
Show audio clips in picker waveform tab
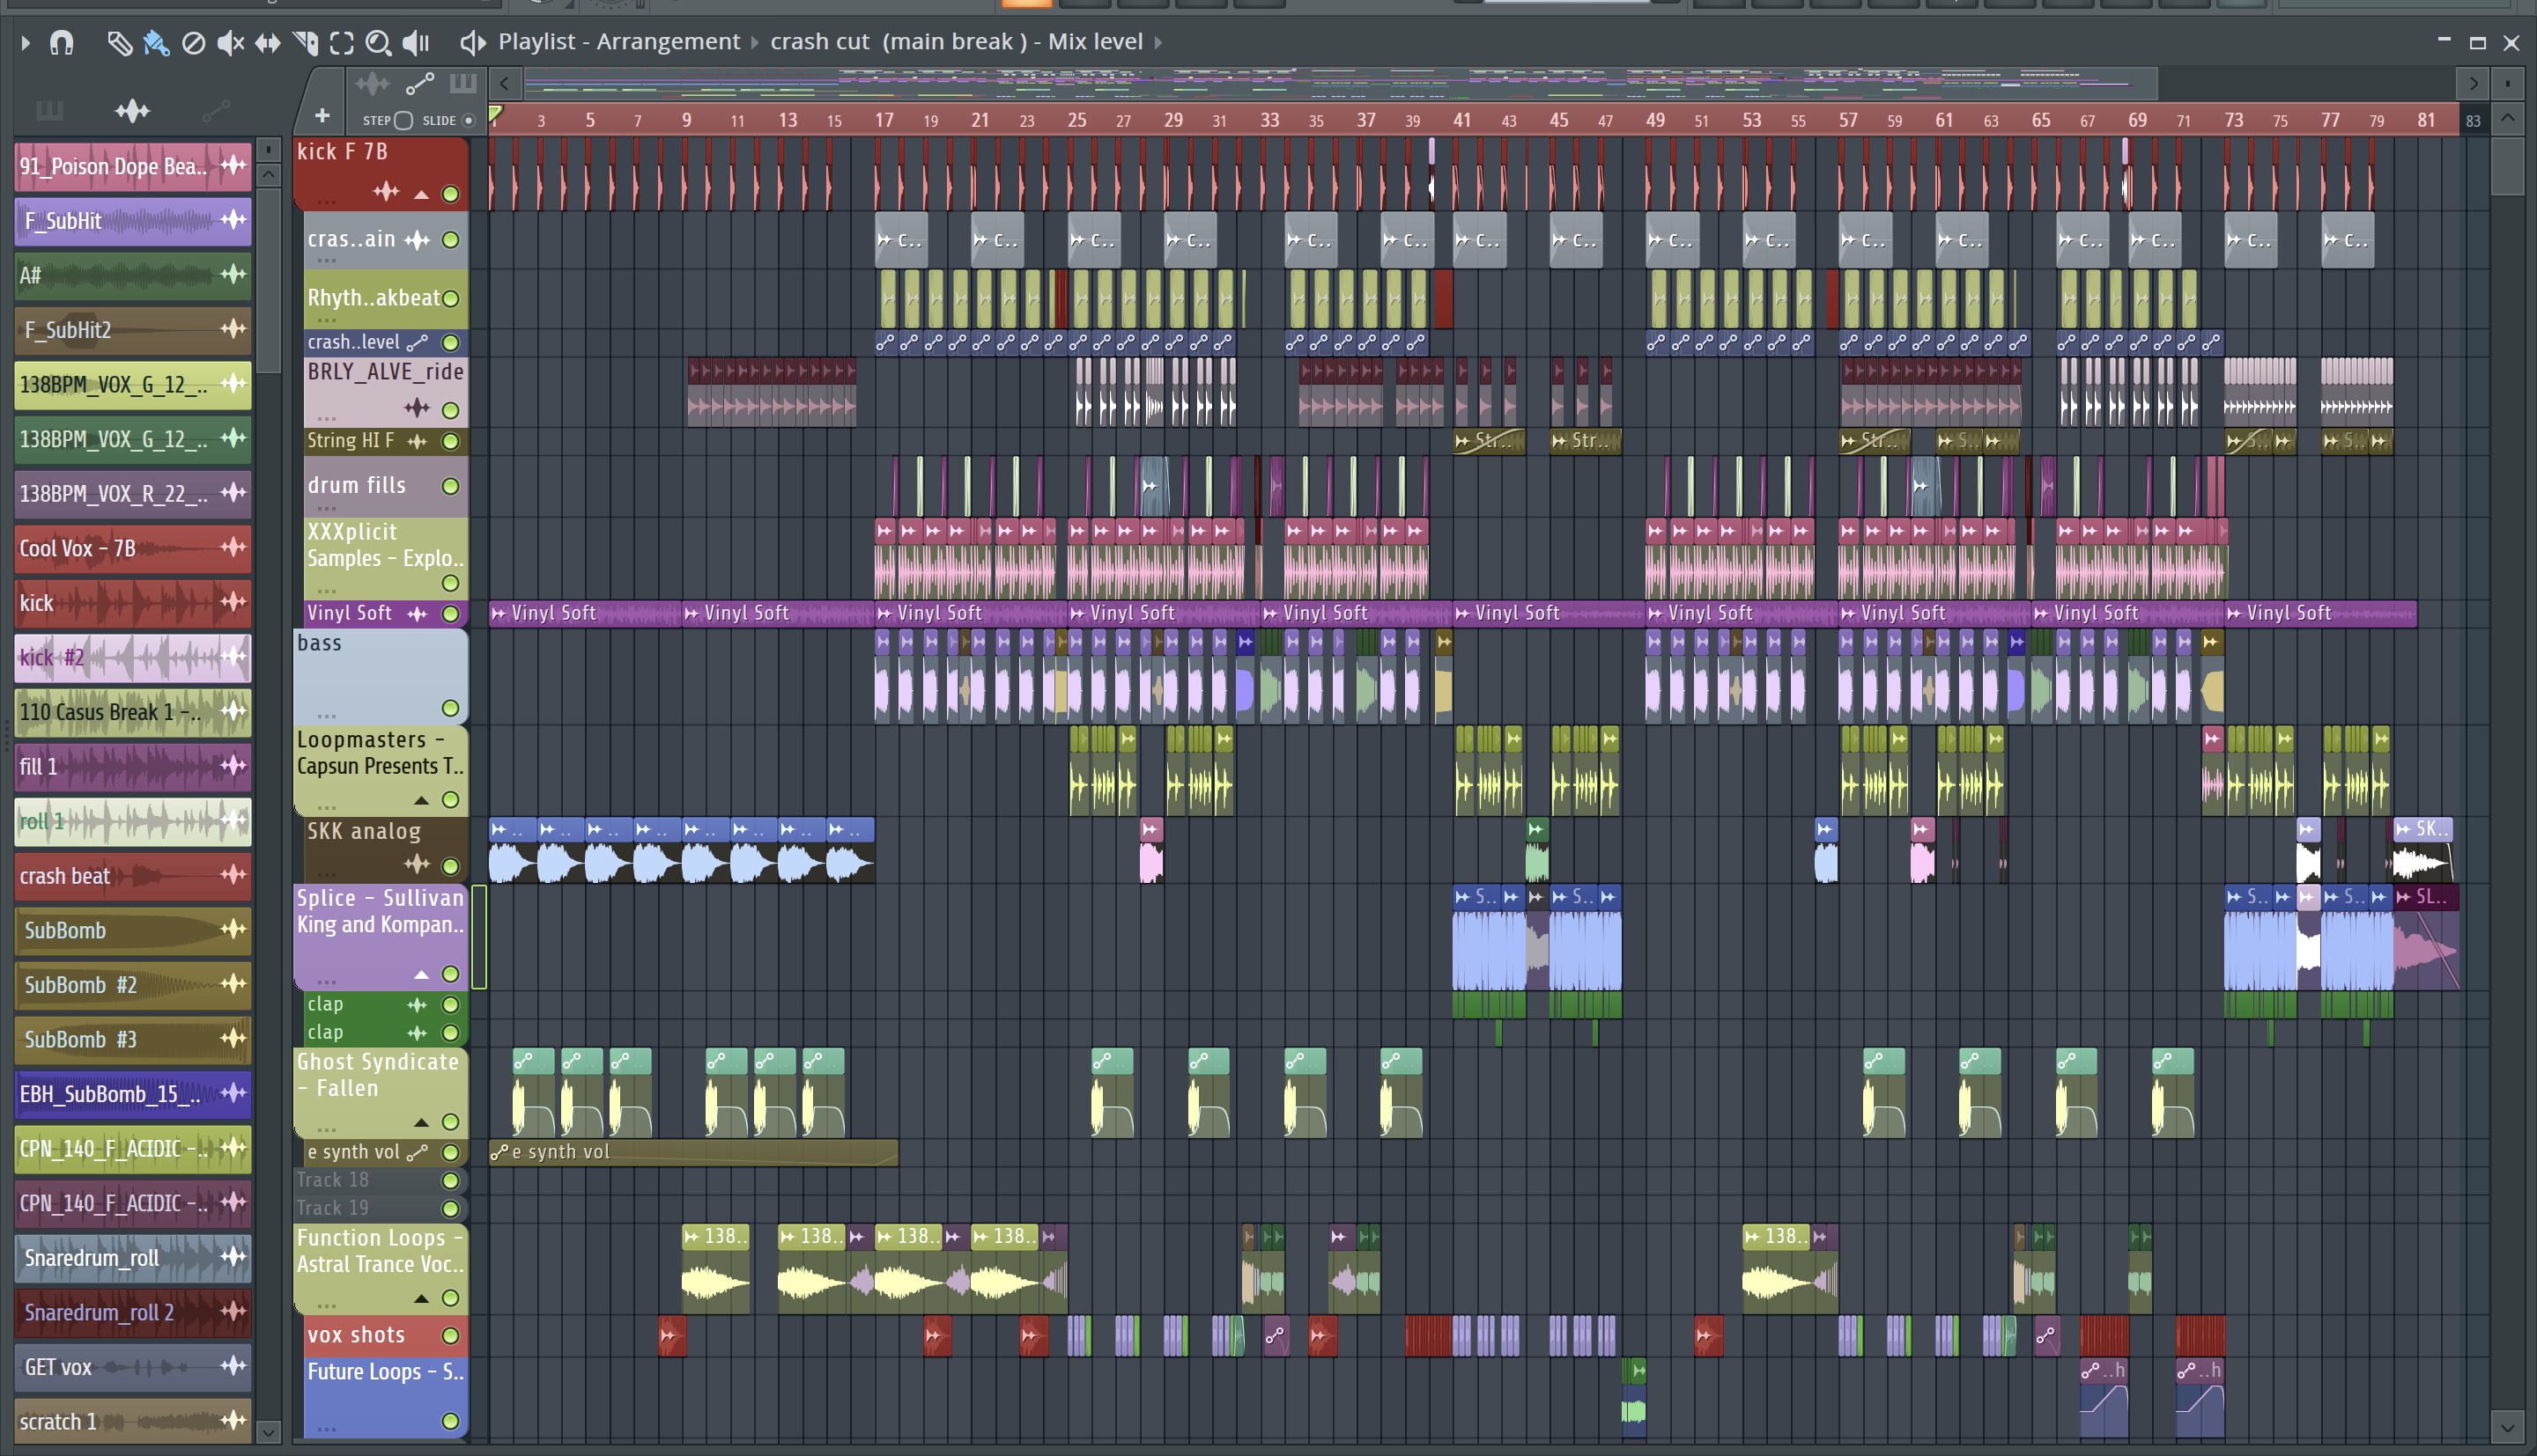[x=132, y=110]
